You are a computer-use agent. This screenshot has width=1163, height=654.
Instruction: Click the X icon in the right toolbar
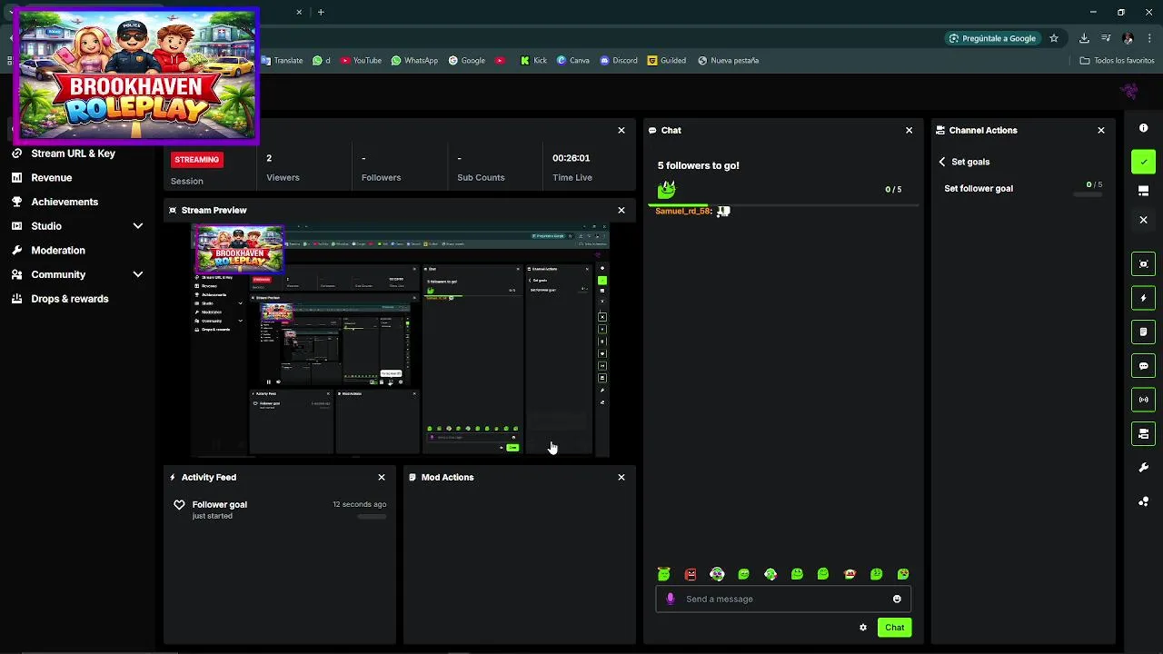coord(1143,220)
